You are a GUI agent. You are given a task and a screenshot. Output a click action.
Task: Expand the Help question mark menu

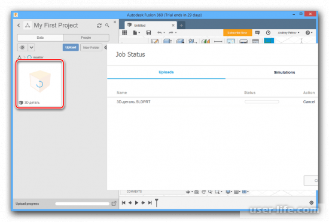point(309,33)
